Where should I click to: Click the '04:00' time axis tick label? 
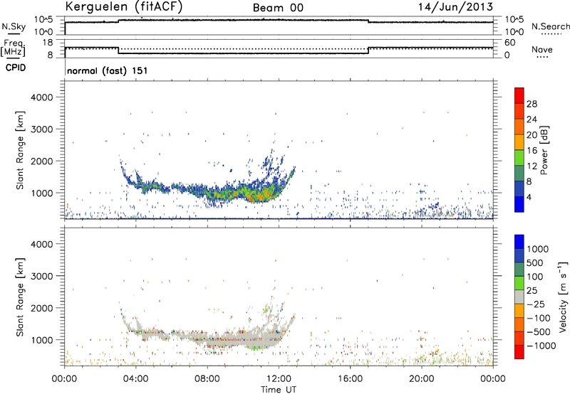point(135,379)
